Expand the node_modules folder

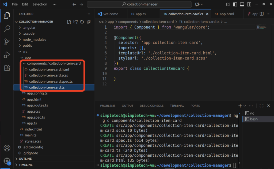click(34, 39)
